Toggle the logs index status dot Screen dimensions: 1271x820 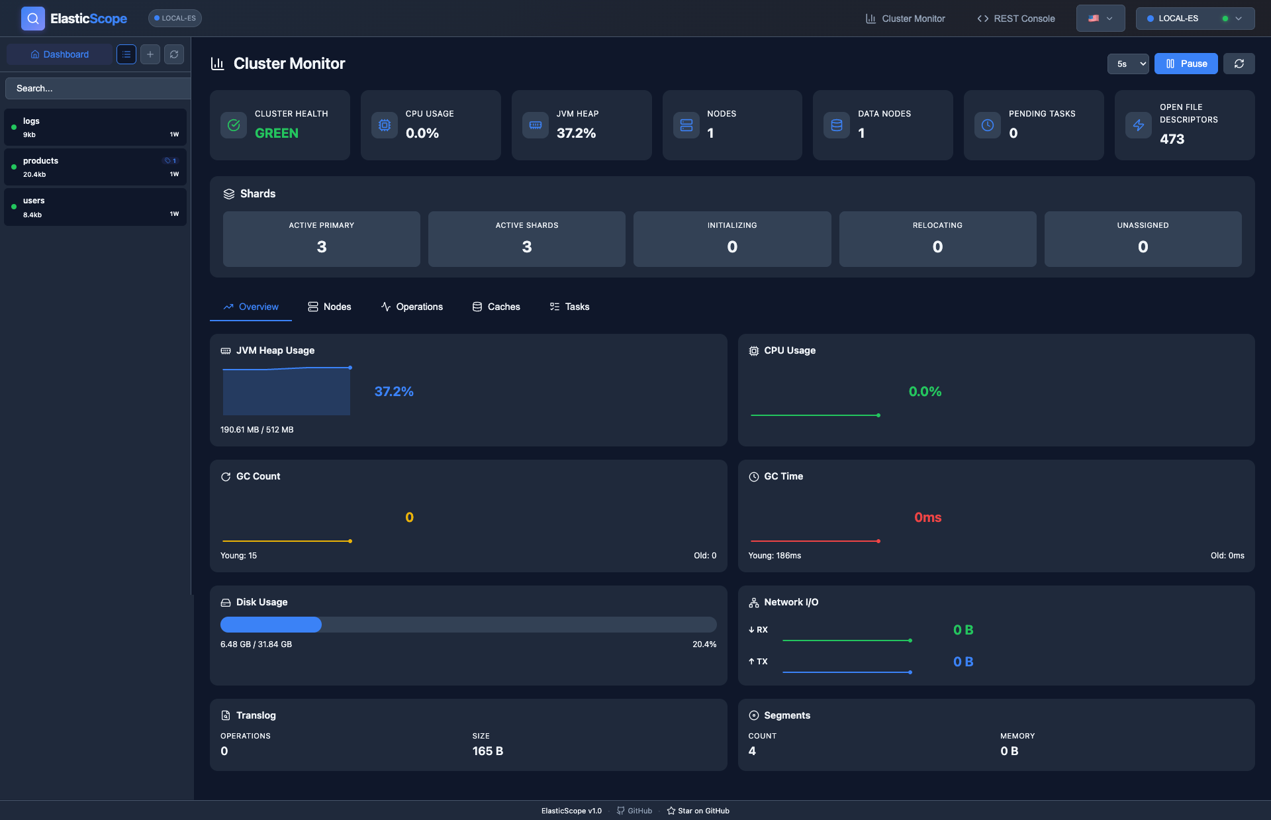tap(13, 127)
